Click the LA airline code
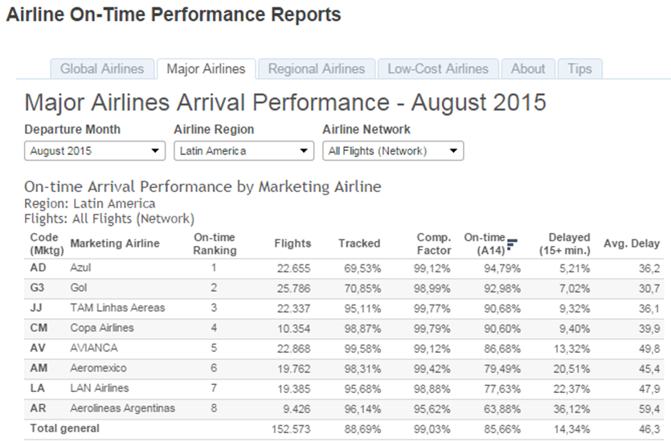The height and width of the screenshot is (442, 671). coord(37,388)
